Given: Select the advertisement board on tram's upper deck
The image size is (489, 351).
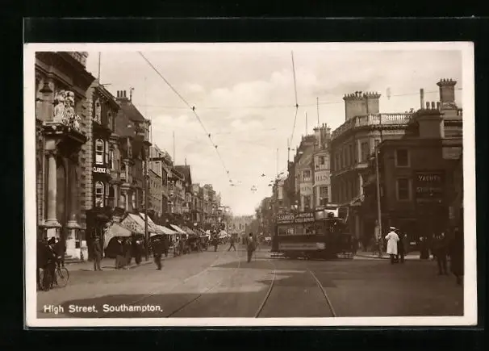Looking at the screenshot, I should click(295, 218).
